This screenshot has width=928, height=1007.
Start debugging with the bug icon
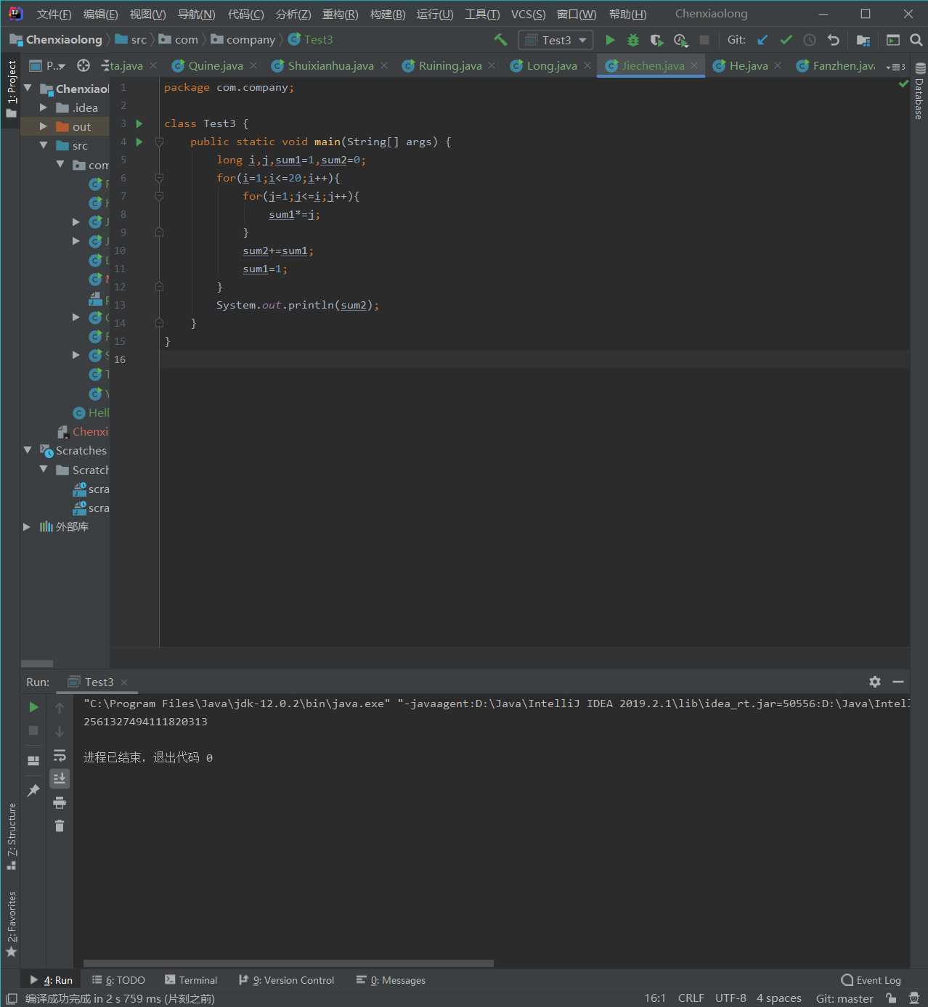tap(633, 40)
